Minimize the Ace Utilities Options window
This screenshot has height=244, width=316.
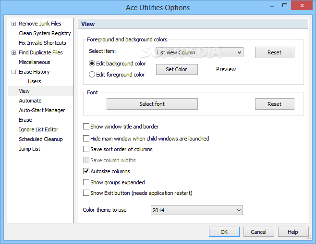pyautogui.click(x=272, y=6)
